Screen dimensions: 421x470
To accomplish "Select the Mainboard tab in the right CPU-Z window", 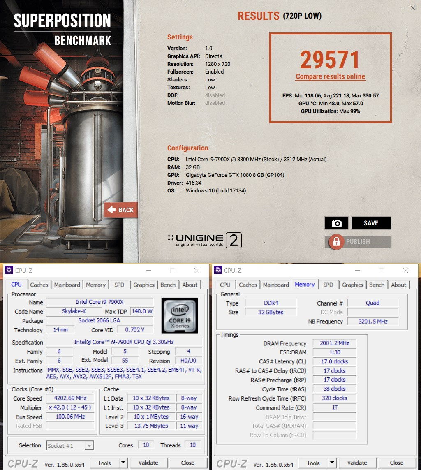I will (276, 285).
